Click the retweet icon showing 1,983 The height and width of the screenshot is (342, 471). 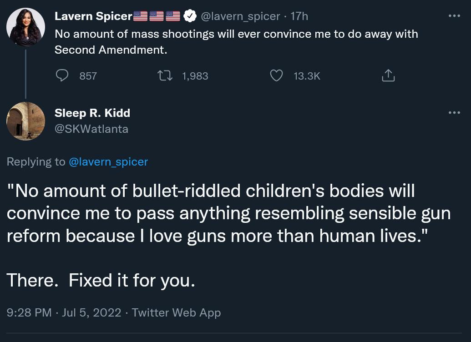click(165, 75)
